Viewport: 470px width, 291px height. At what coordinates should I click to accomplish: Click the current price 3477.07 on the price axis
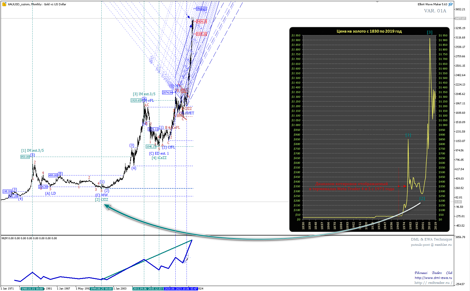pyautogui.click(x=460, y=18)
